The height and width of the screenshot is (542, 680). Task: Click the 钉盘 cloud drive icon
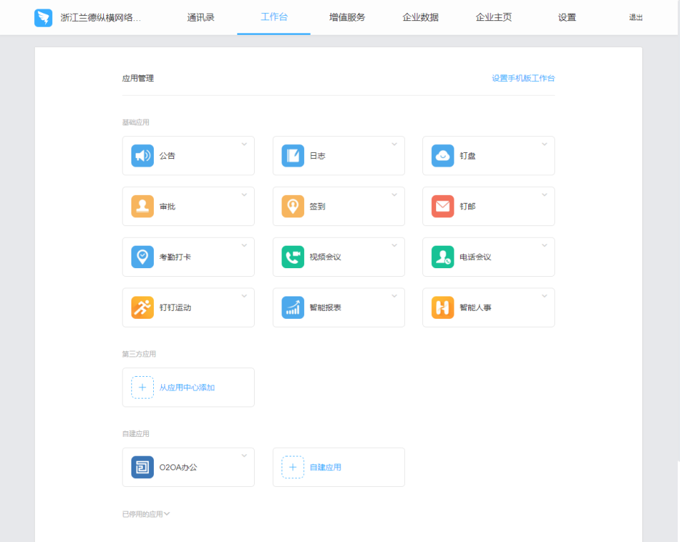(x=443, y=156)
